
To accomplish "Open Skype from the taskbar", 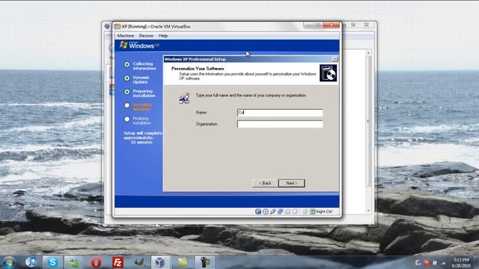I will click(x=52, y=262).
